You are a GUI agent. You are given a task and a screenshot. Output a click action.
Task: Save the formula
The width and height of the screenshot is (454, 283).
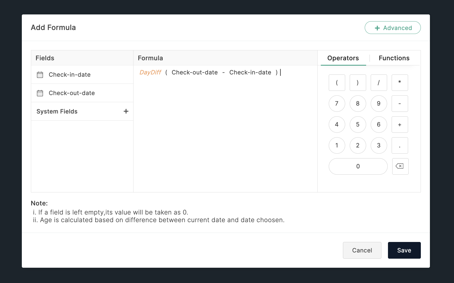404,250
